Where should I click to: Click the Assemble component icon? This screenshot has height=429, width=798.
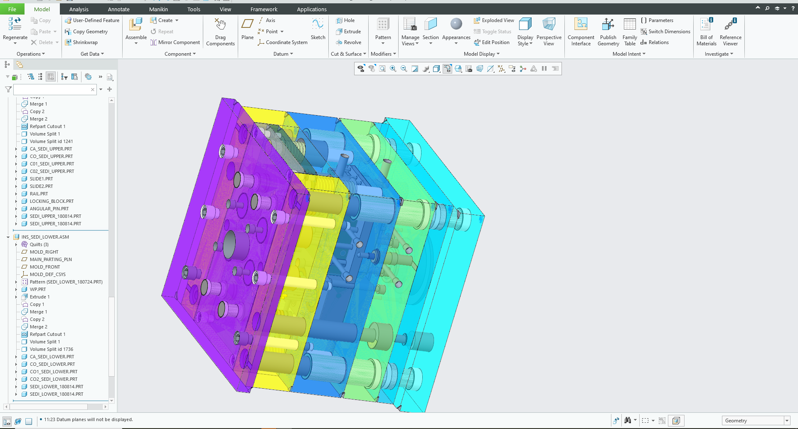click(x=135, y=25)
